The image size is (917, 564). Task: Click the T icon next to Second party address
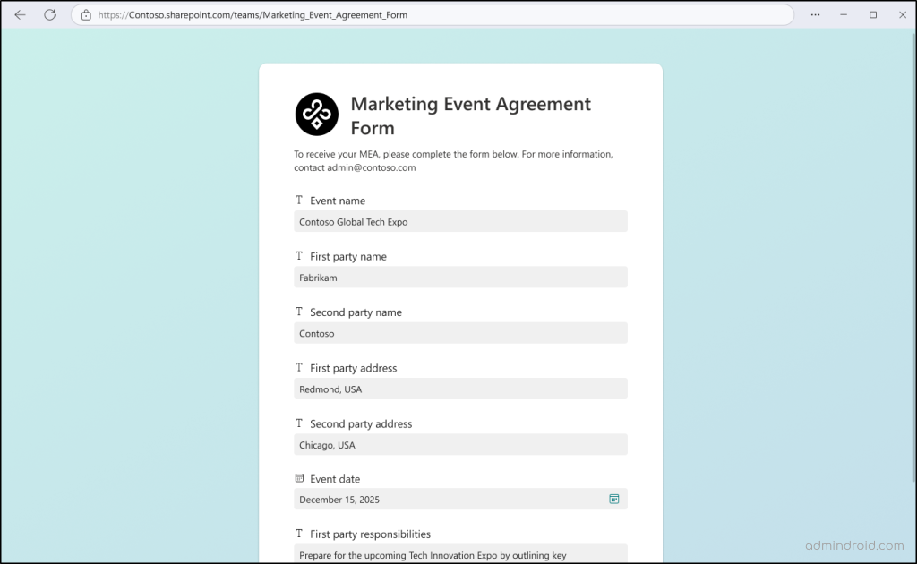coord(299,423)
